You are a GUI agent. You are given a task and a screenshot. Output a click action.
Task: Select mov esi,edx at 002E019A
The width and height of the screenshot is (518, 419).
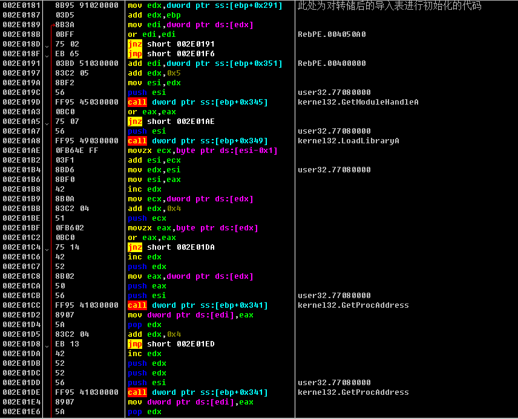pyautogui.click(x=154, y=83)
